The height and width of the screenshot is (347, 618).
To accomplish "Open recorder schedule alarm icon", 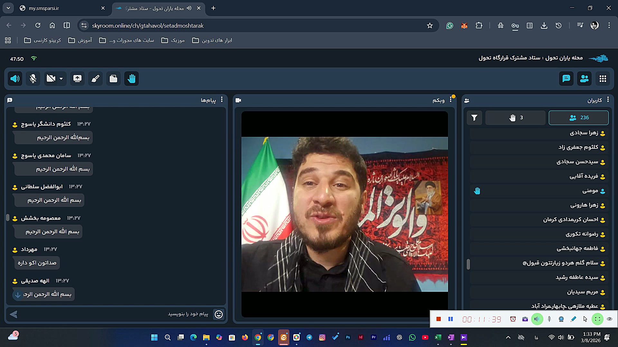I will (x=513, y=319).
